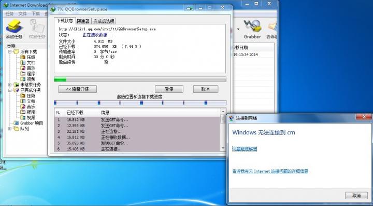Click the Grabber 项目 tree icon
The height and width of the screenshot is (206, 373).
pyautogui.click(x=16, y=123)
